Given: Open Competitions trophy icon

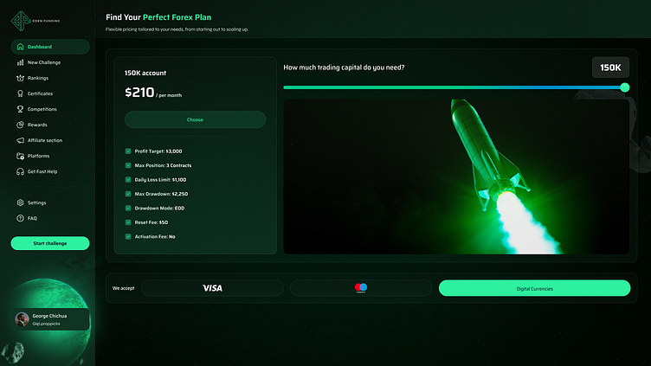Looking at the screenshot, I should coord(20,109).
